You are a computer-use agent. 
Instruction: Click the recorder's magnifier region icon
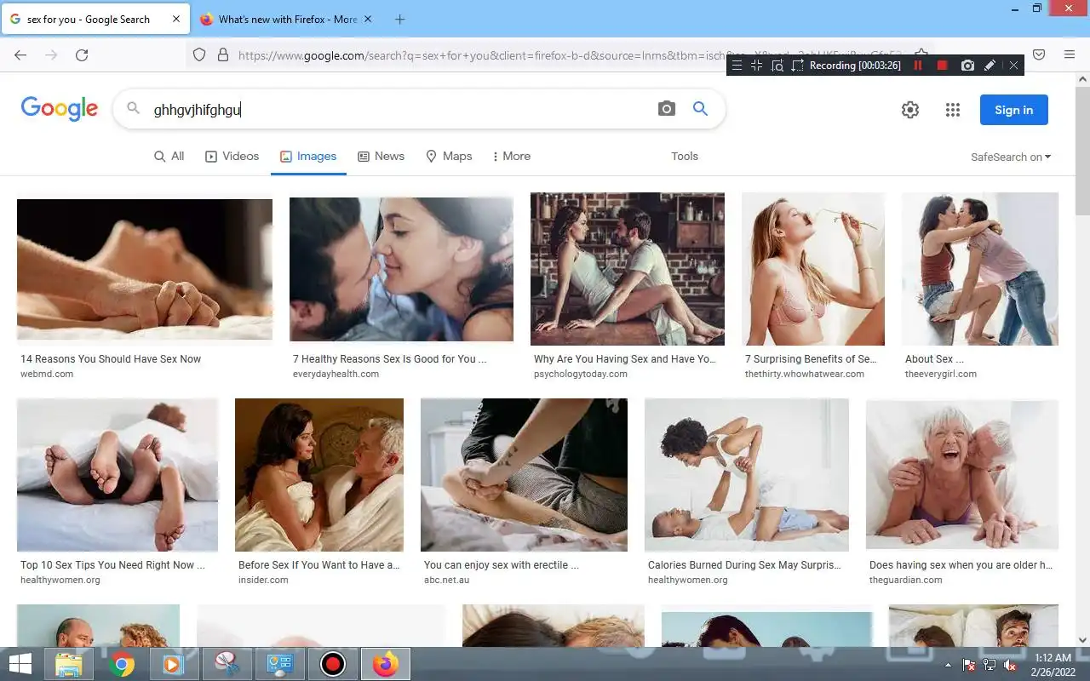(x=777, y=66)
